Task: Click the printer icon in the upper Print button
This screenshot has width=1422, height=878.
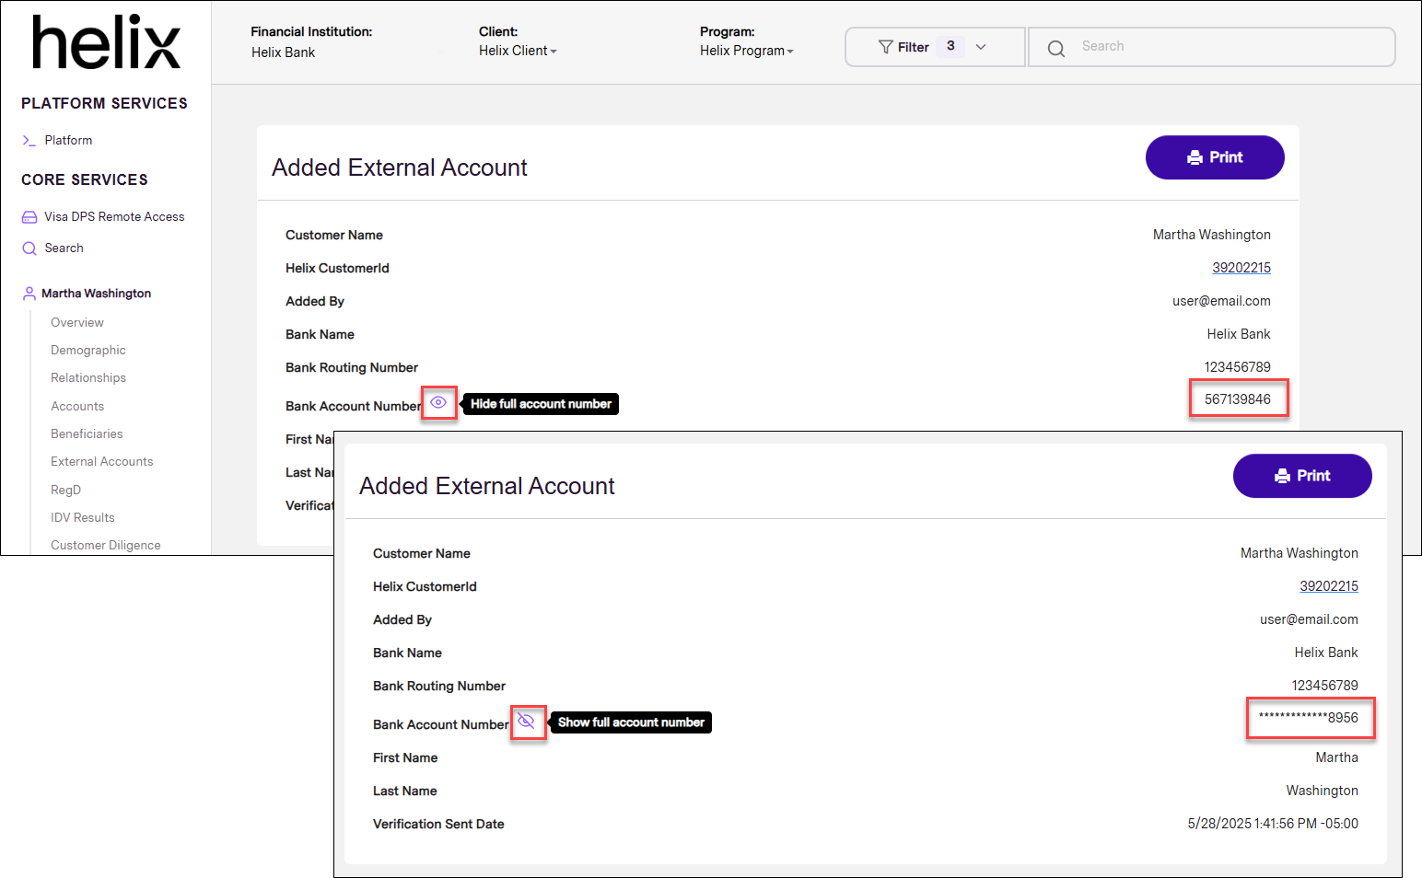Action: [x=1195, y=157]
